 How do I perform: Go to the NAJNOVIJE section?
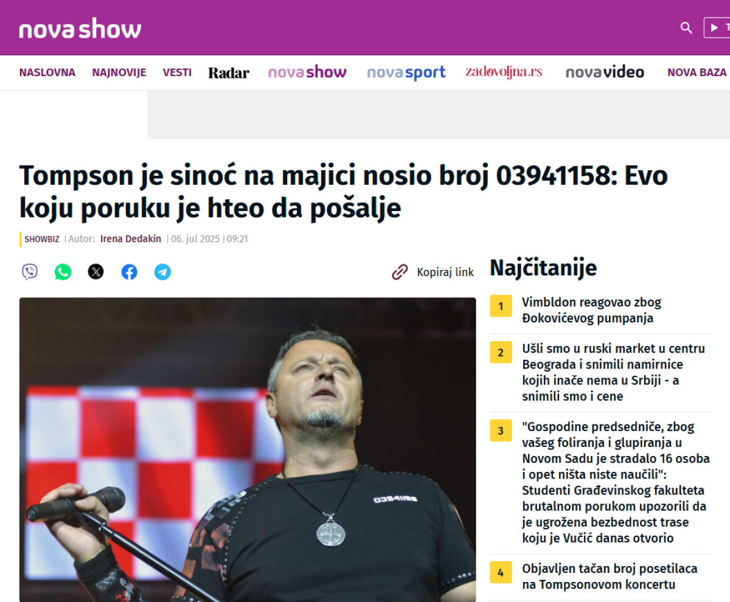(119, 72)
